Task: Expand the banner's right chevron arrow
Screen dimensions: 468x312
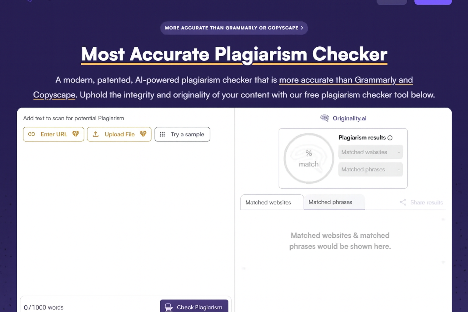Action: 302,28
